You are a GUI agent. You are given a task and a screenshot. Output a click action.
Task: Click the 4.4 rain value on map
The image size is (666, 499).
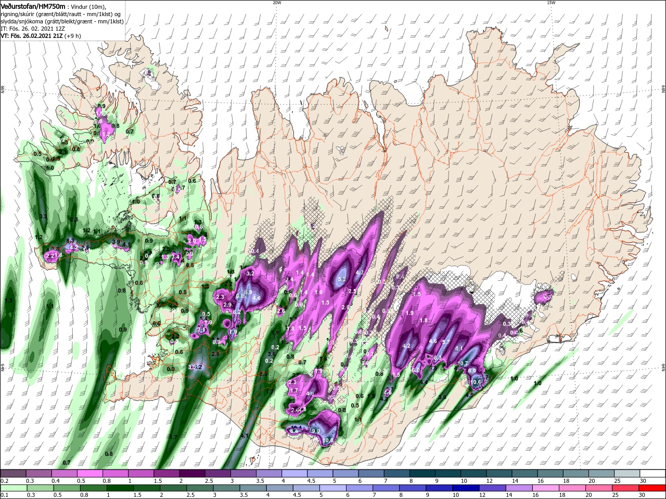[424, 382]
